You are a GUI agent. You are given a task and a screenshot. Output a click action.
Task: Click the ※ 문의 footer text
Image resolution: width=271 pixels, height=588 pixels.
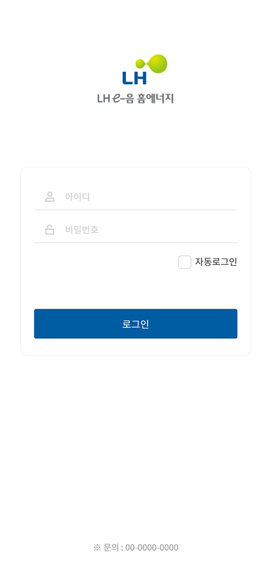pos(106,547)
